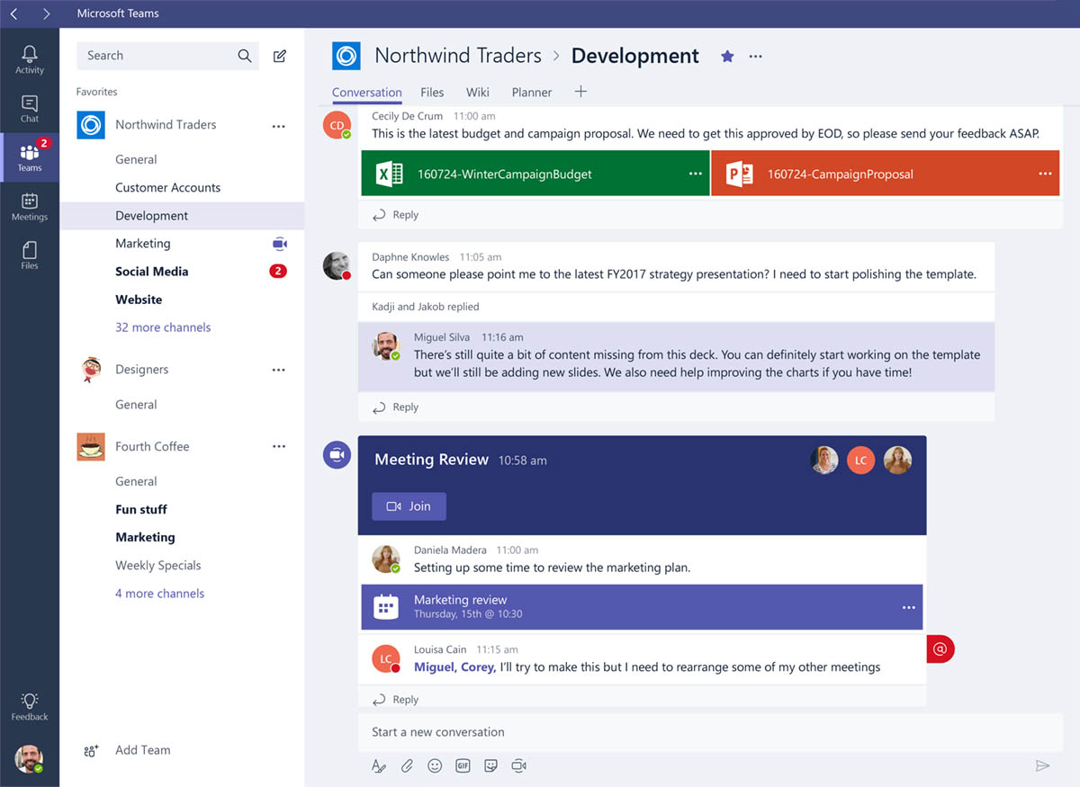Click Start a new conversation box
The image size is (1080, 787).
coord(711,732)
